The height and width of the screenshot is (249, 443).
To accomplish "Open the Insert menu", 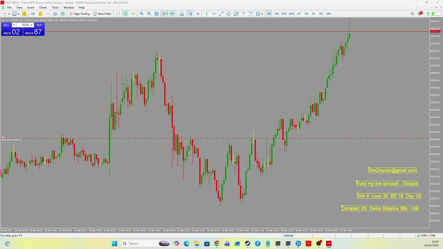I will click(31, 8).
